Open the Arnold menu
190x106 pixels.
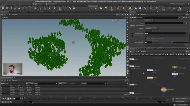pos(24,4)
